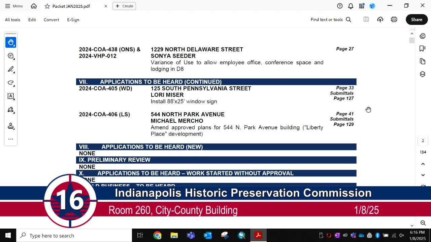This screenshot has width=431, height=242.
Task: Click the Find text or tools search
Action: (331, 20)
